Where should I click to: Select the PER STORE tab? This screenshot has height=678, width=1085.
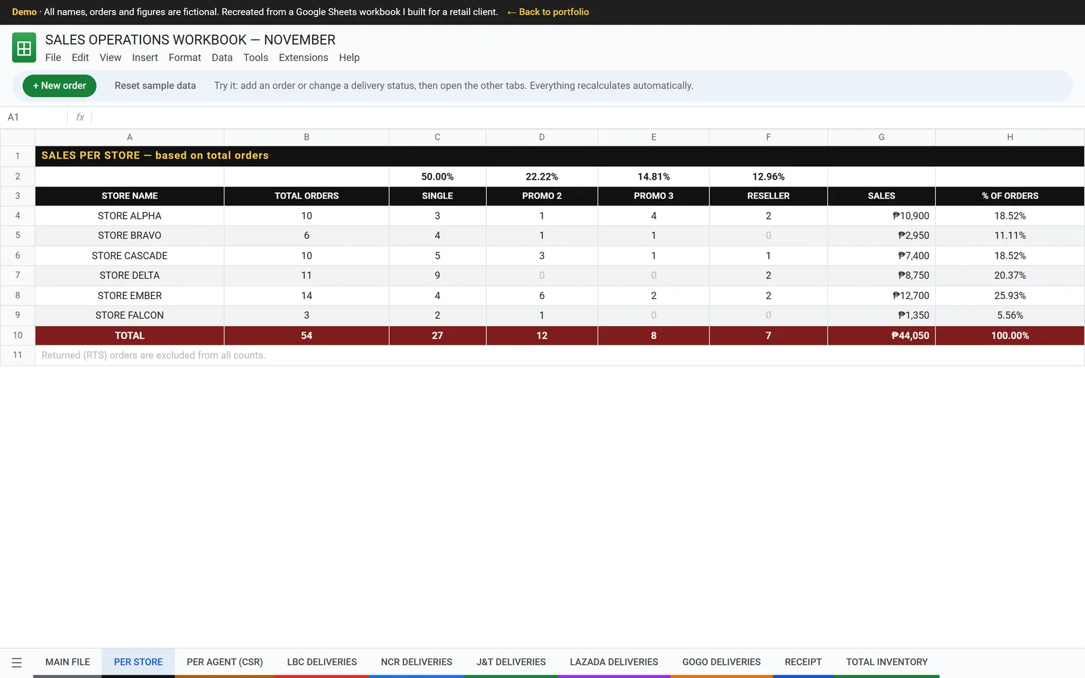click(138, 662)
